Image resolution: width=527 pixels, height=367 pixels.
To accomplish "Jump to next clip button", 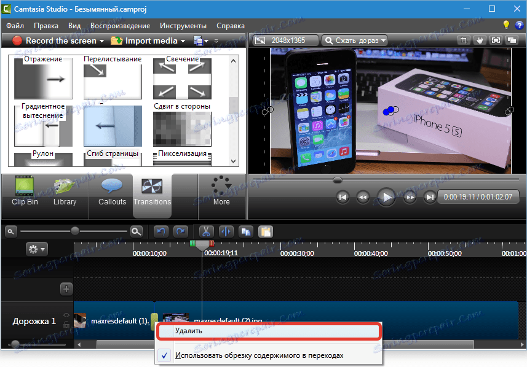I will coord(429,197).
